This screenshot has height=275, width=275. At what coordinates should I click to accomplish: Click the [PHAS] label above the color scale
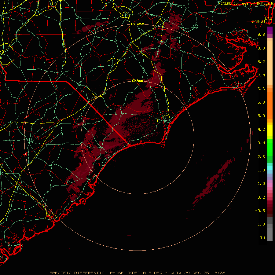[x=258, y=21]
